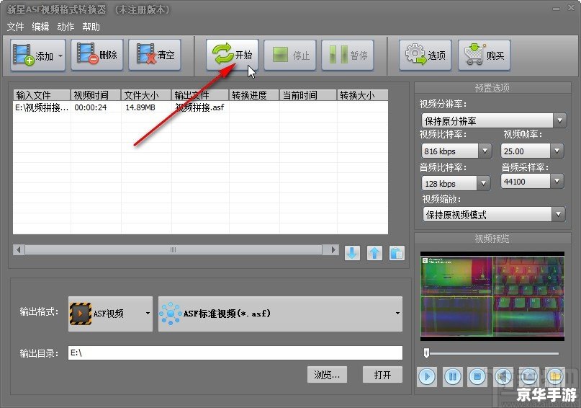This screenshot has width=581, height=408.
Task: Click the video preview thumbnail
Action: [492, 296]
